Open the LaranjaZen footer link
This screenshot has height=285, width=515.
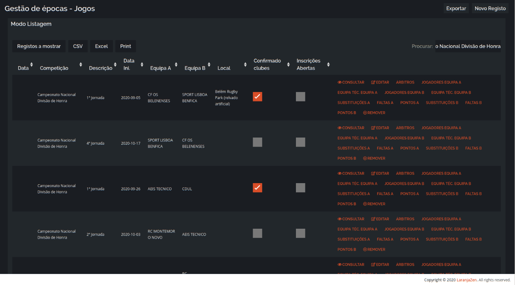[x=466, y=280]
